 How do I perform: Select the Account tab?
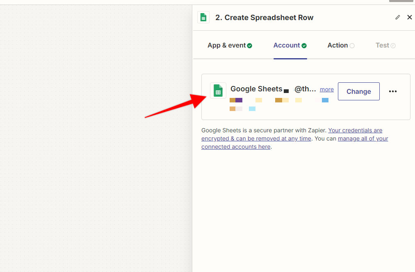287,45
